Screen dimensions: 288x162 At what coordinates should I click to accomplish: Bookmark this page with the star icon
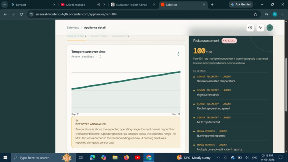click(x=255, y=14)
